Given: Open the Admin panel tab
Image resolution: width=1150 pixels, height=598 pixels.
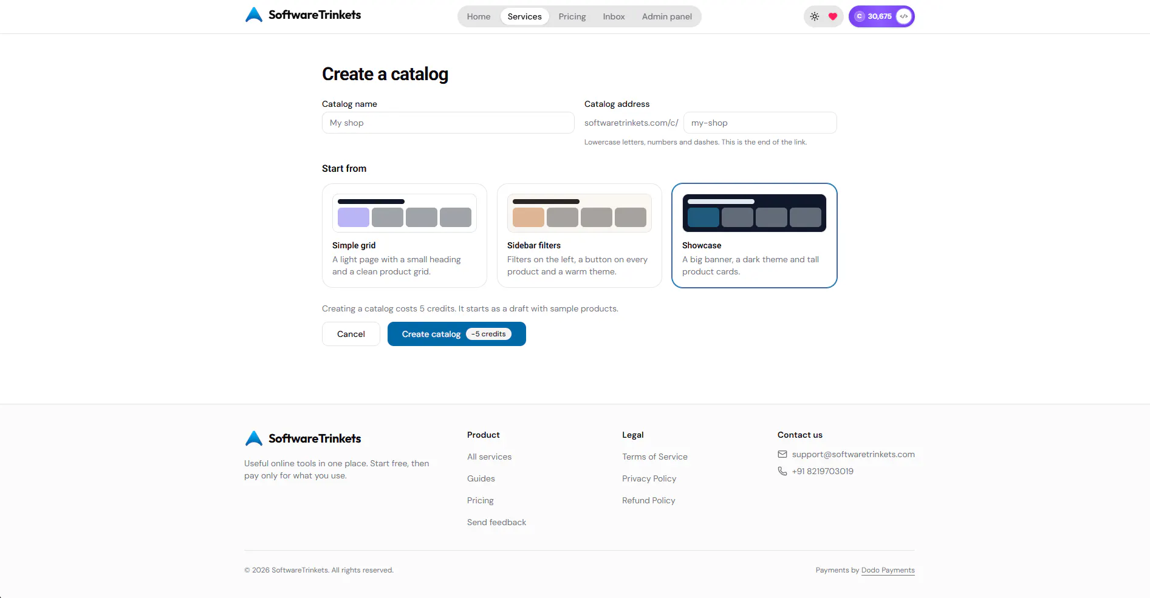Looking at the screenshot, I should point(667,16).
